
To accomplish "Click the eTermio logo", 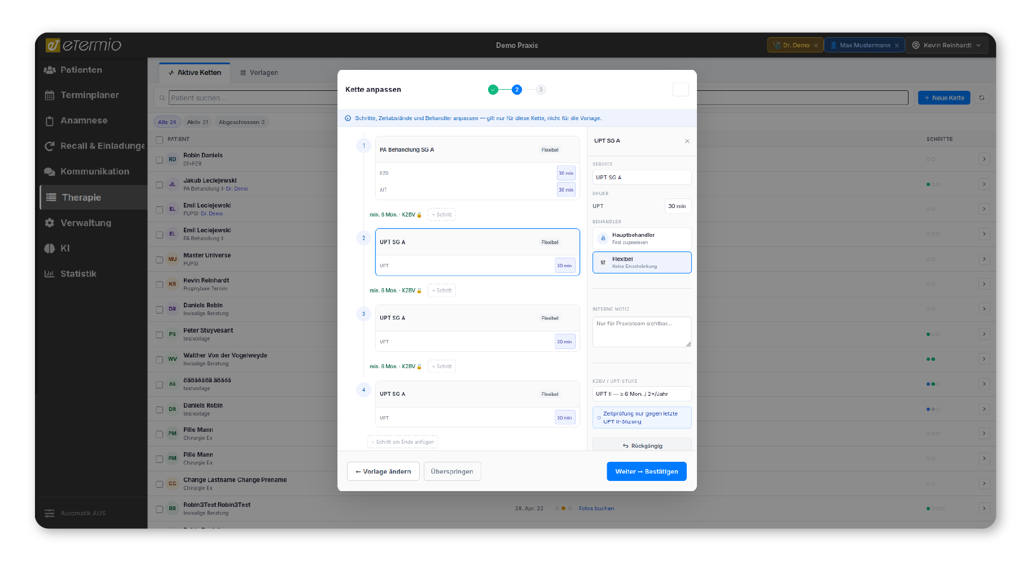I will pos(84,45).
